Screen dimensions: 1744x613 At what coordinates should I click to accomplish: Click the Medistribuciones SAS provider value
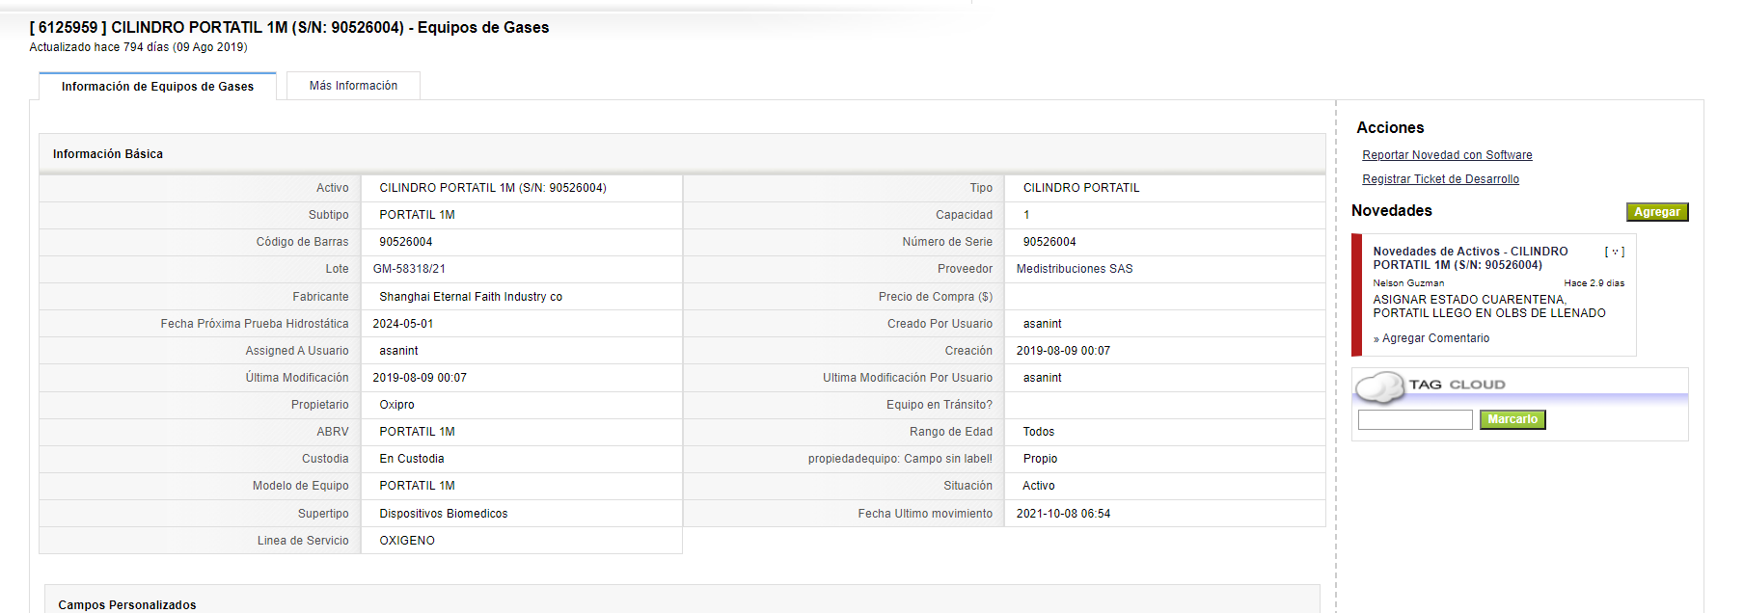(x=1075, y=269)
